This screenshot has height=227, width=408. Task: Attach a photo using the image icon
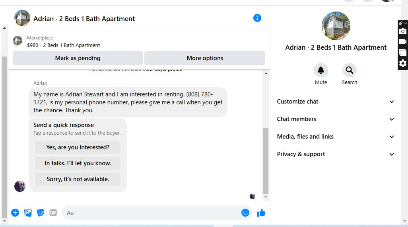pos(28,213)
